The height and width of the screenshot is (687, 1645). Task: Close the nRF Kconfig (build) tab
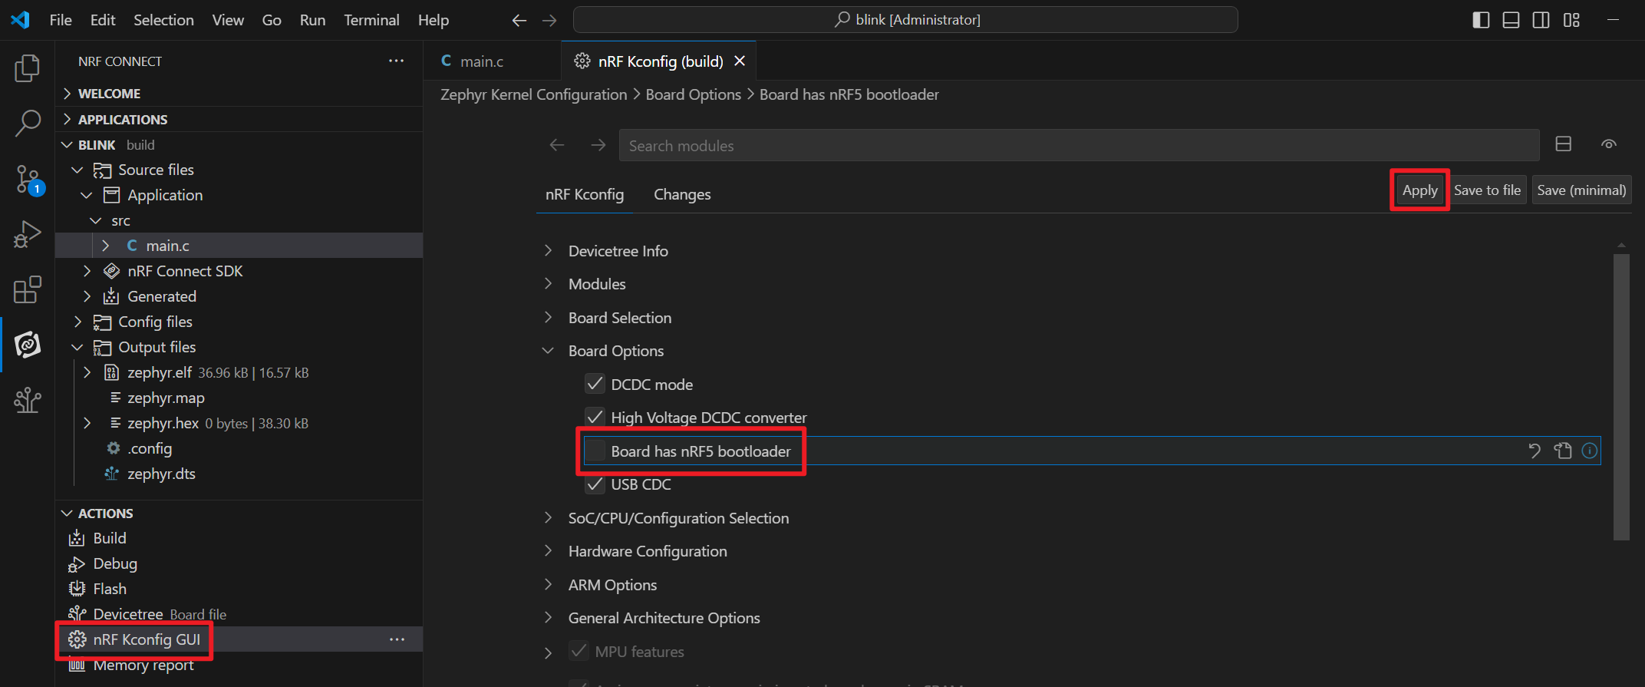(740, 61)
